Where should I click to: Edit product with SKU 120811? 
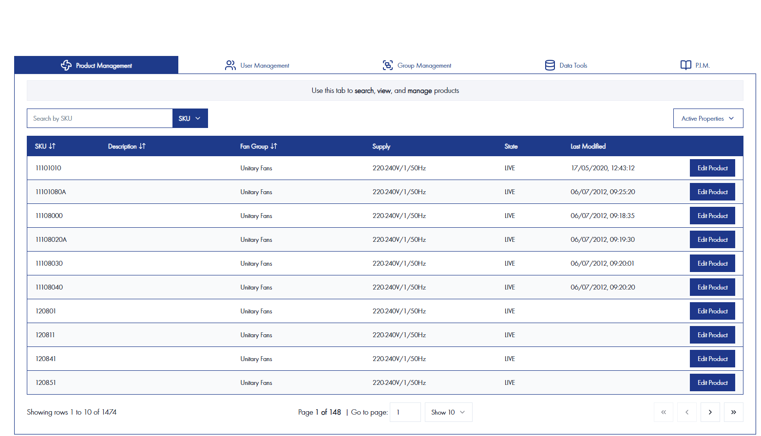(x=712, y=335)
